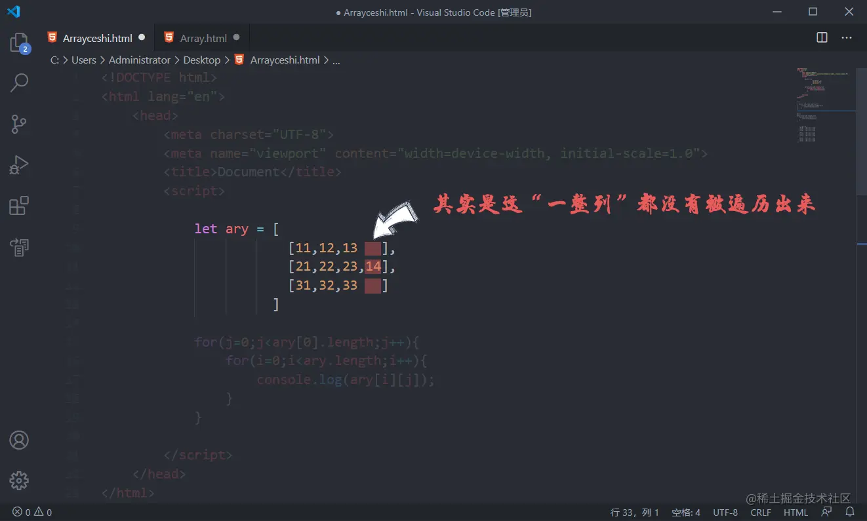The width and height of the screenshot is (867, 521).
Task: Open the Extensions view
Action: tap(19, 206)
